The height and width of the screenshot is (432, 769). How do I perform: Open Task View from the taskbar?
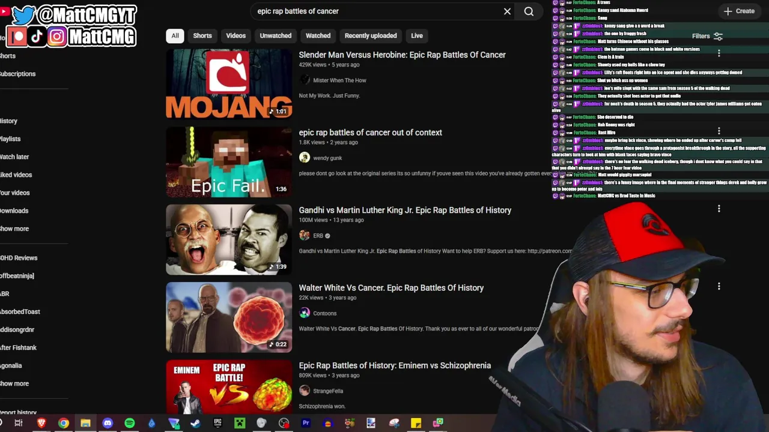(x=19, y=423)
